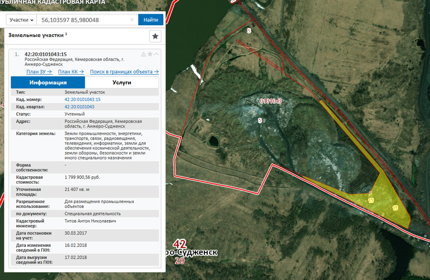Open cadastral quarter 42:20:0101043 link

point(80,107)
